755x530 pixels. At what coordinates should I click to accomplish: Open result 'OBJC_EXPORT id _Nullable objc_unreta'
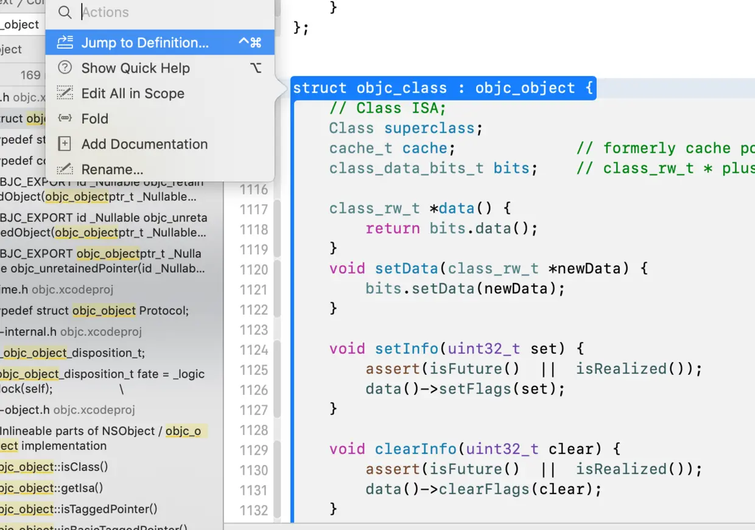pyautogui.click(x=104, y=225)
